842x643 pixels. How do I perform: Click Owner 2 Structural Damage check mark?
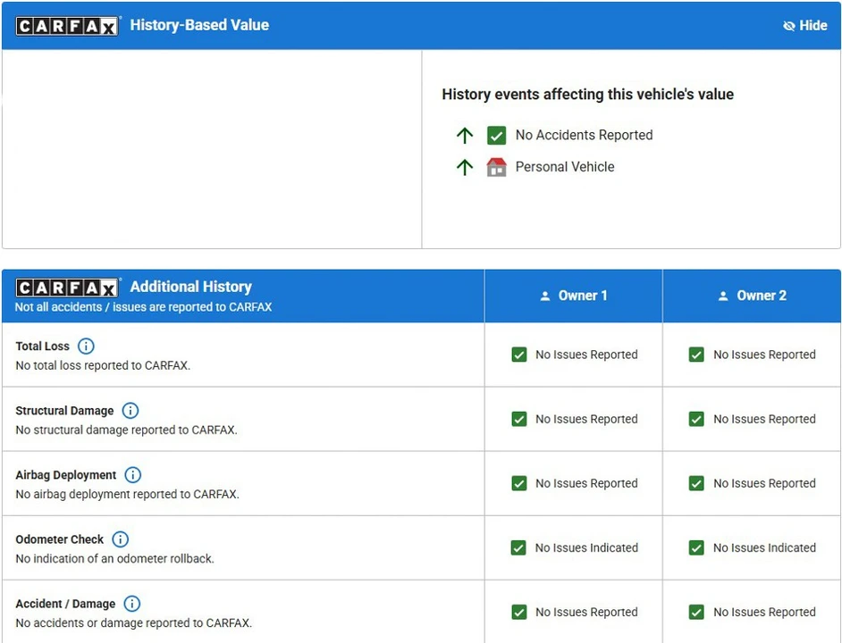[696, 419]
